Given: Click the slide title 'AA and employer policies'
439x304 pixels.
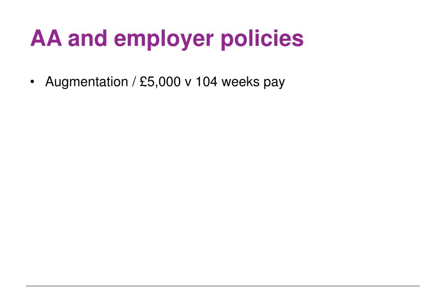Looking at the screenshot, I should [x=167, y=39].
